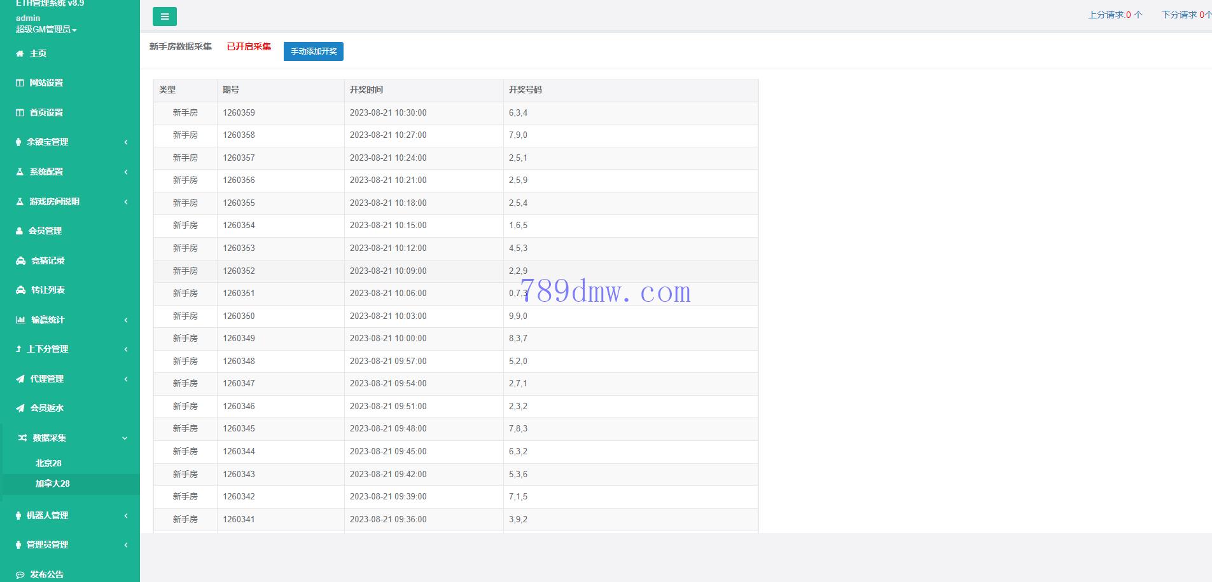Select the row with period 1260359

pyautogui.click(x=455, y=113)
